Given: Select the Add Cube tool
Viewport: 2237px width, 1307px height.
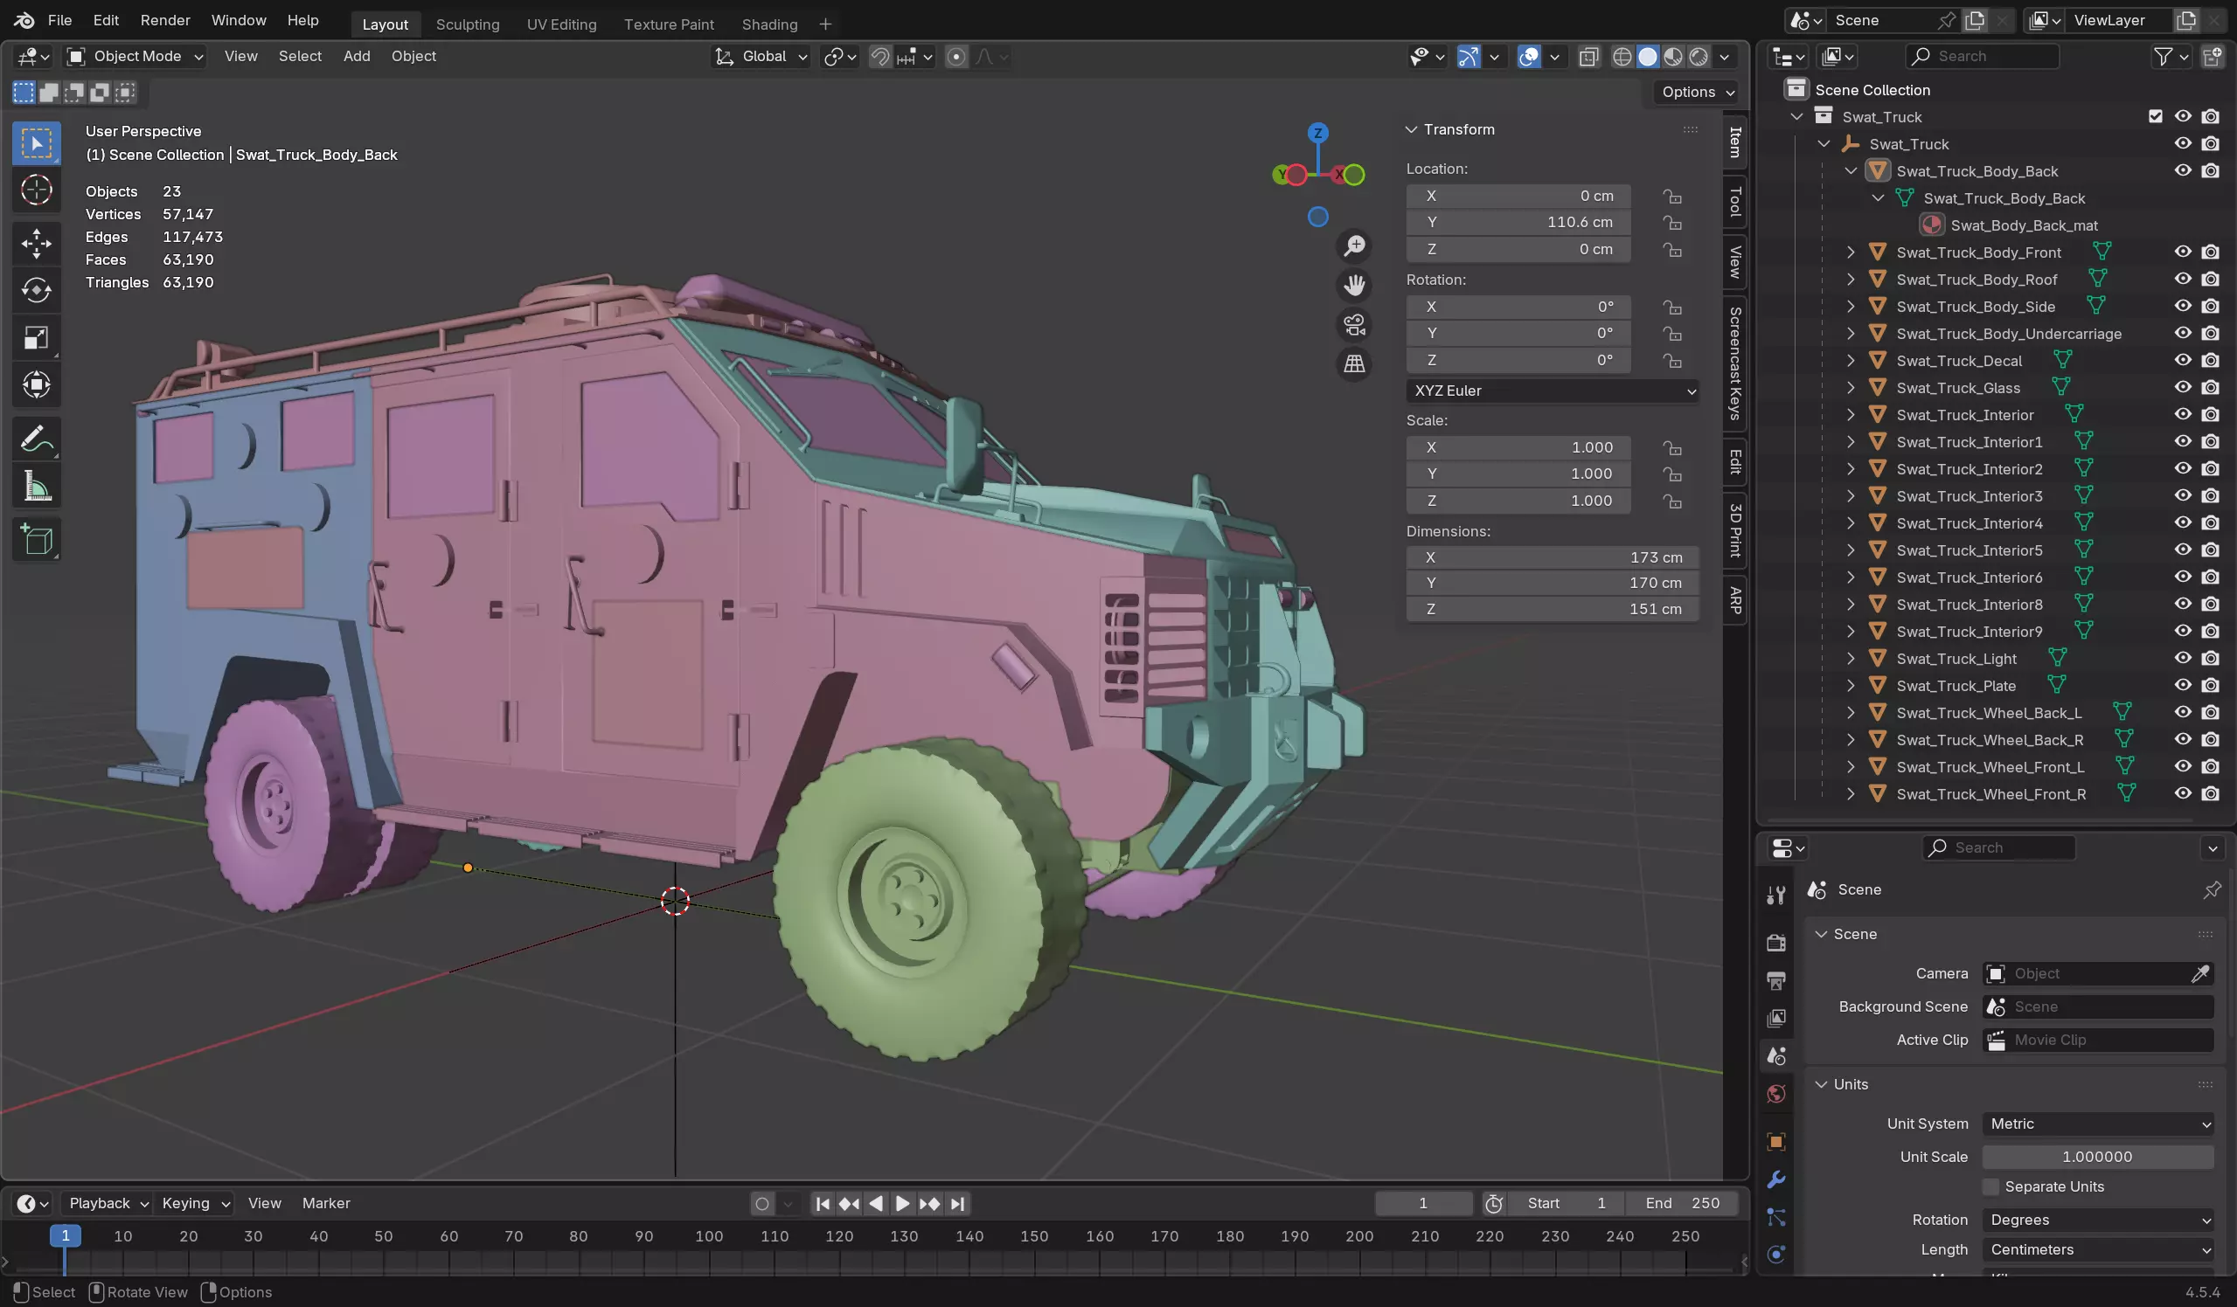Looking at the screenshot, I should (37, 539).
